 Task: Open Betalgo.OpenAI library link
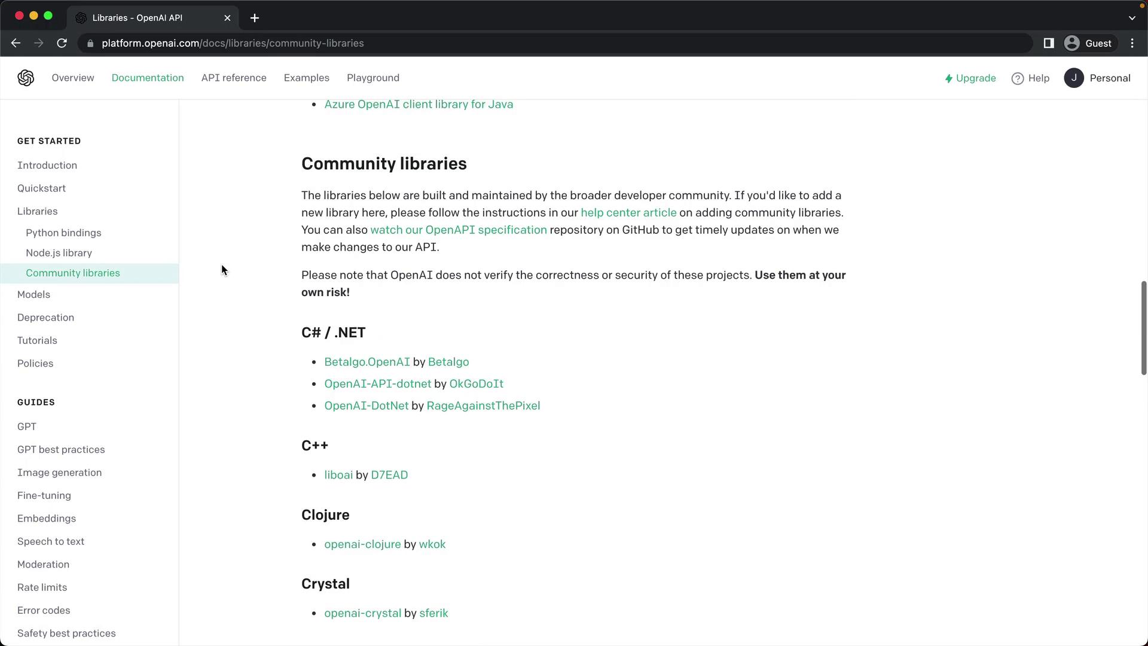pos(367,362)
